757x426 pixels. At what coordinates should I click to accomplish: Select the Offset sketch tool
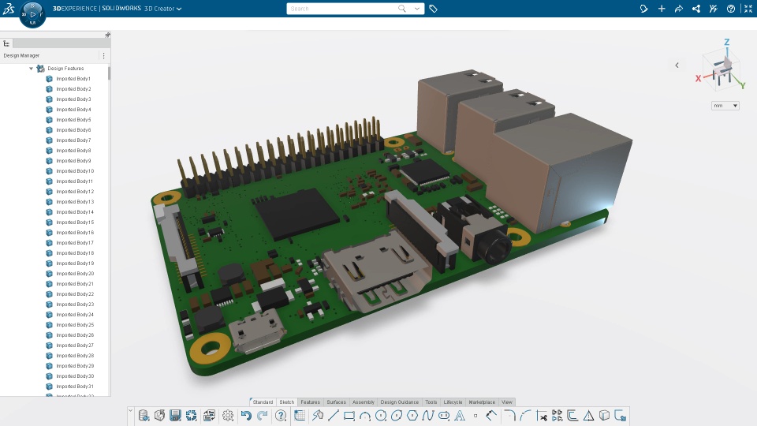tap(572, 416)
